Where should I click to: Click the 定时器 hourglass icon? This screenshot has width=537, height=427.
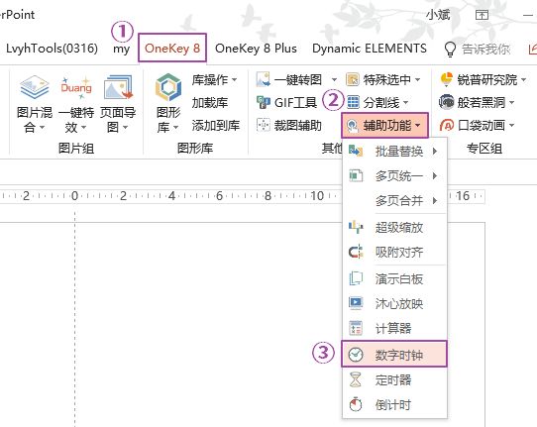[356, 380]
